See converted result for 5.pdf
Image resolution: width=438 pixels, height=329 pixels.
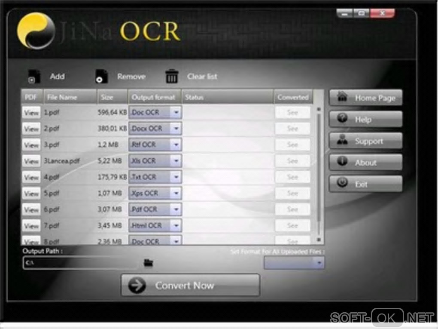pyautogui.click(x=292, y=194)
